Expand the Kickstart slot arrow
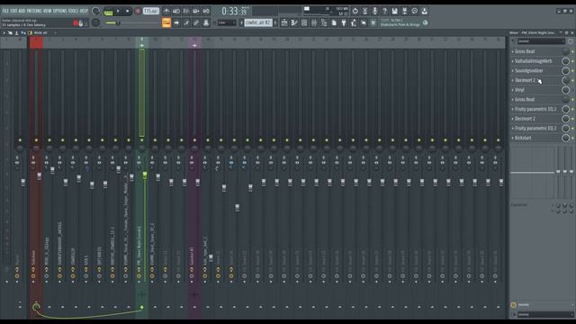576x324 pixels. [513, 138]
